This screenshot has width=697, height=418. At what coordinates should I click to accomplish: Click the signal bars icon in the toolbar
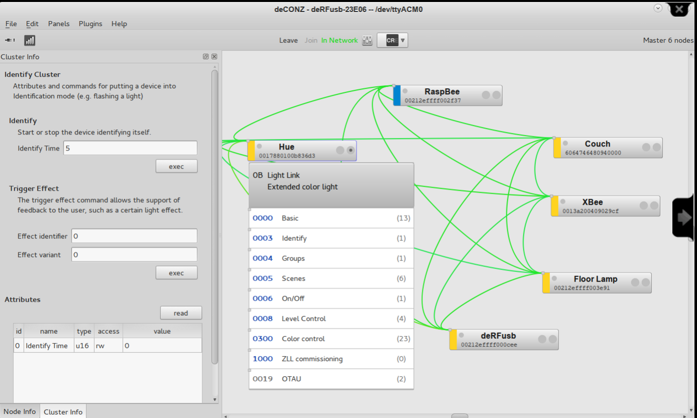coord(30,40)
